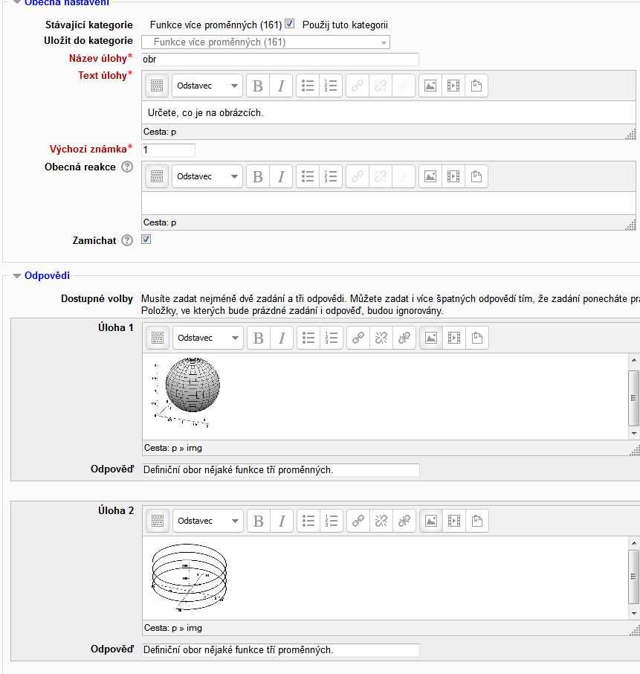Screen dimensions: 640x674
Task: Open help for Obecná reakce
Action: [127, 167]
